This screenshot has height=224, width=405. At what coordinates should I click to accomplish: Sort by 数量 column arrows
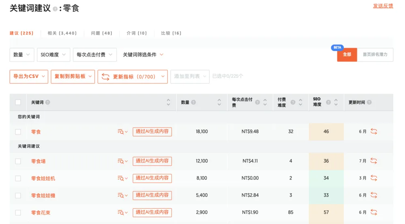[219, 102]
